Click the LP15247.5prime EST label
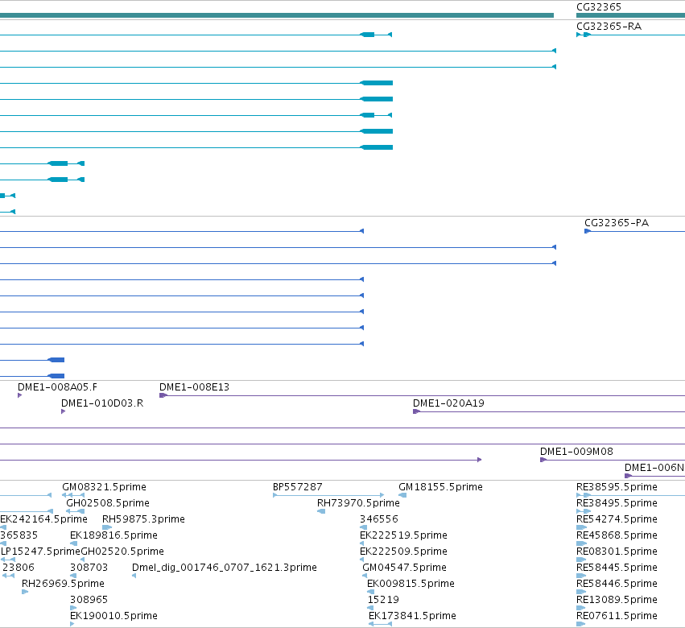The image size is (685, 628). tap(40, 552)
